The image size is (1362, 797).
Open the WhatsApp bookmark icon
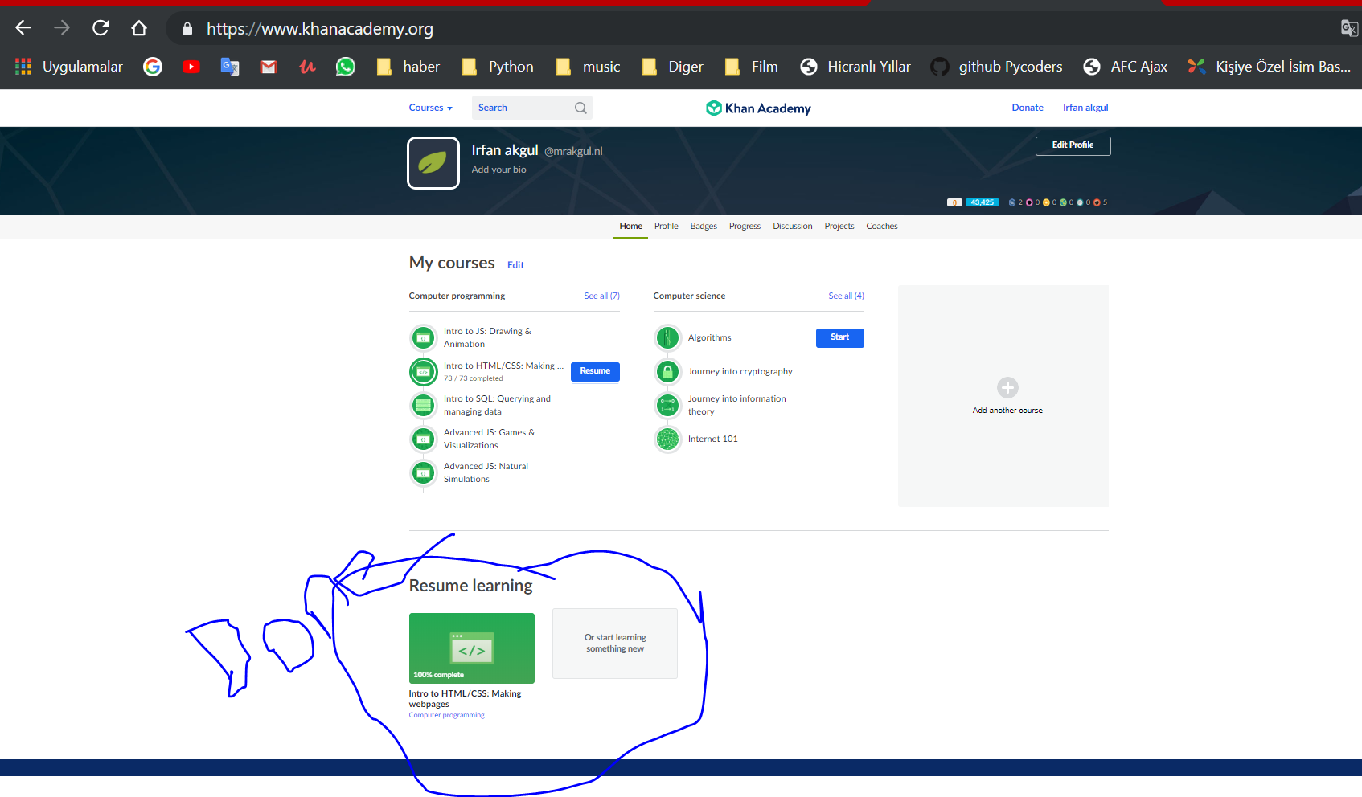(346, 67)
